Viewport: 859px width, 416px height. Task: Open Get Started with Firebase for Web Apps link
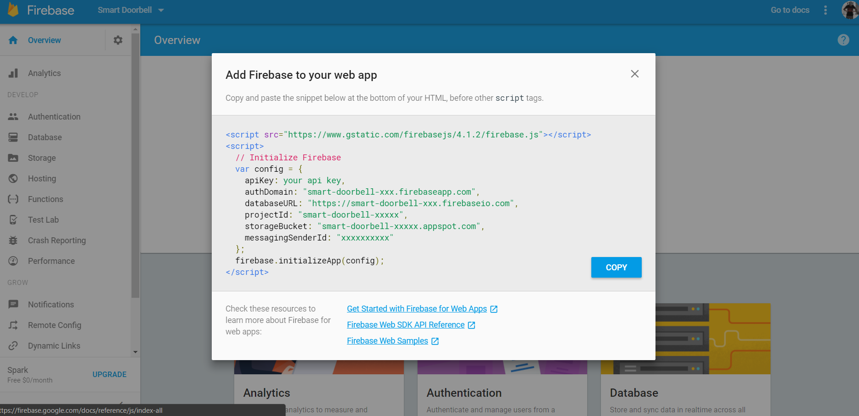(417, 309)
